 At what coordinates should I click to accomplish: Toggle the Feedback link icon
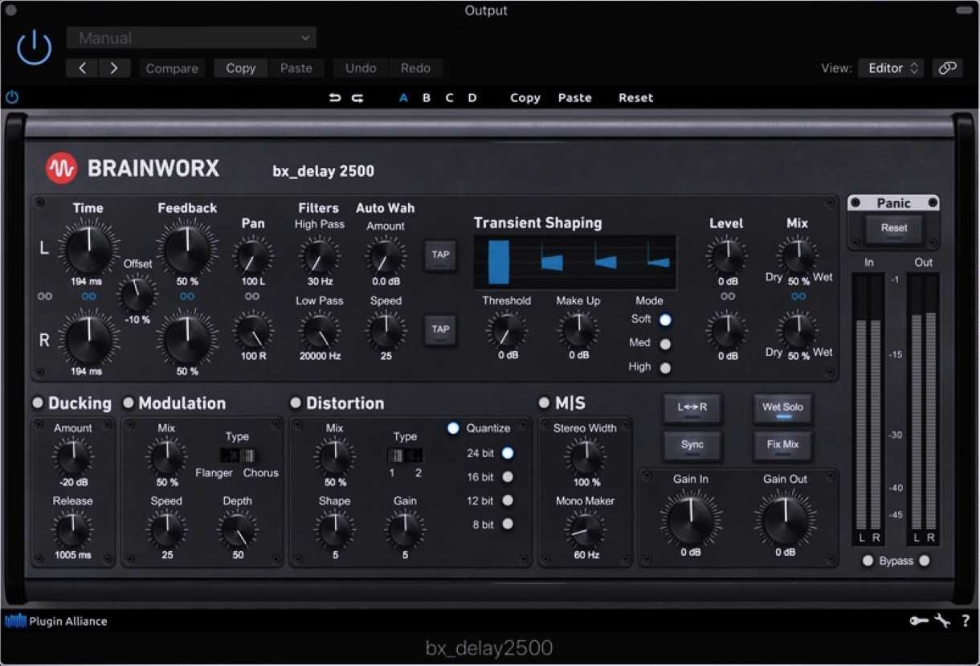point(187,296)
